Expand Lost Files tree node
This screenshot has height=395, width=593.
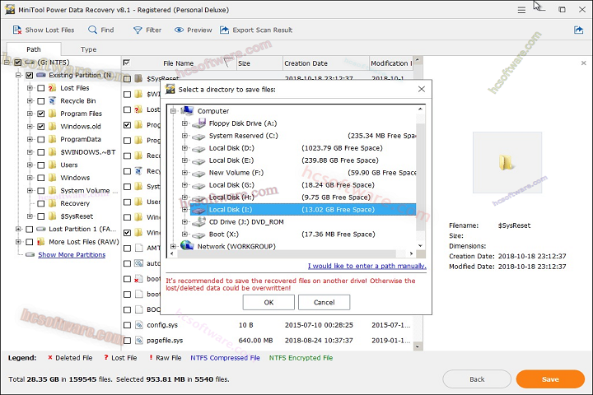click(x=30, y=88)
